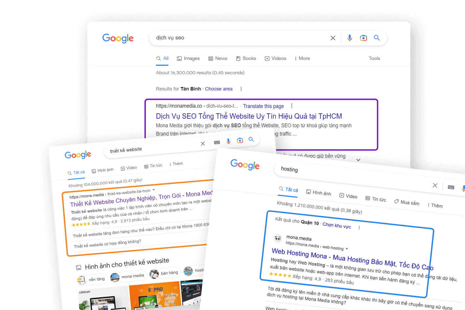Clear the 'thiết kế website' search query
465x310 pixels.
(203, 144)
